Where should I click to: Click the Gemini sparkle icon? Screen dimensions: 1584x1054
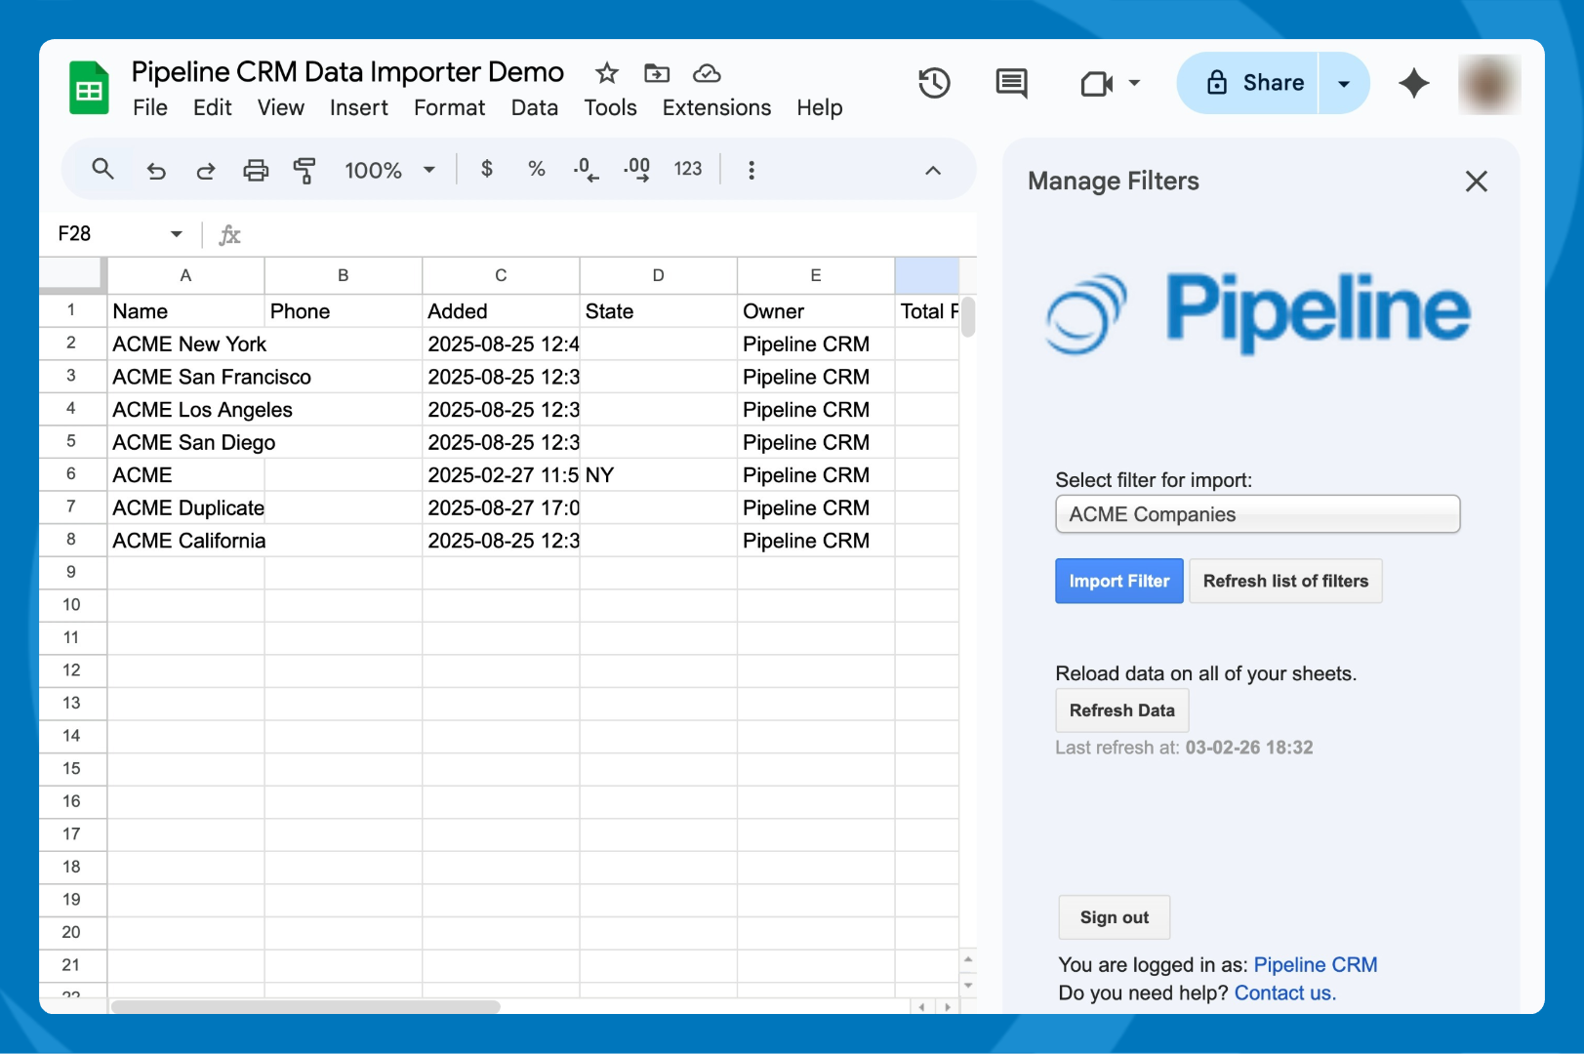click(1413, 83)
